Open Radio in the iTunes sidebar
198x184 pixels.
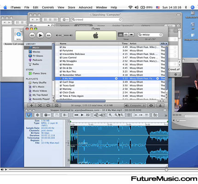35,64
